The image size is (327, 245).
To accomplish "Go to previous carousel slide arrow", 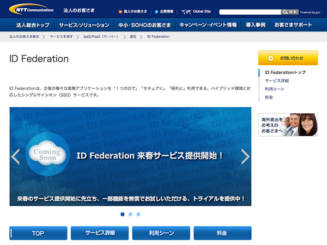I will pyautogui.click(x=16, y=156).
